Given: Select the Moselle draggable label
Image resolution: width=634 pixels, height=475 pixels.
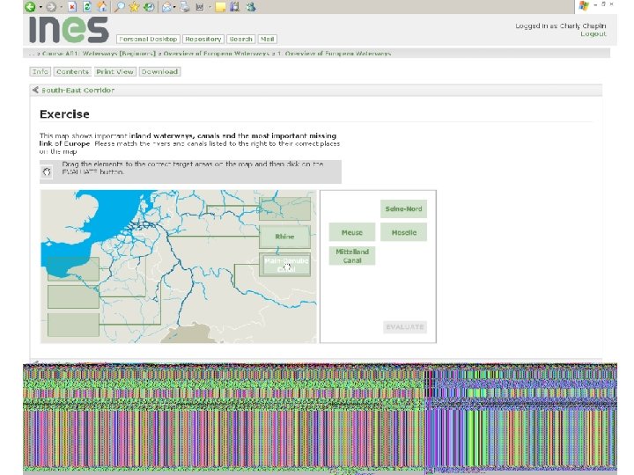Looking at the screenshot, I should (403, 232).
